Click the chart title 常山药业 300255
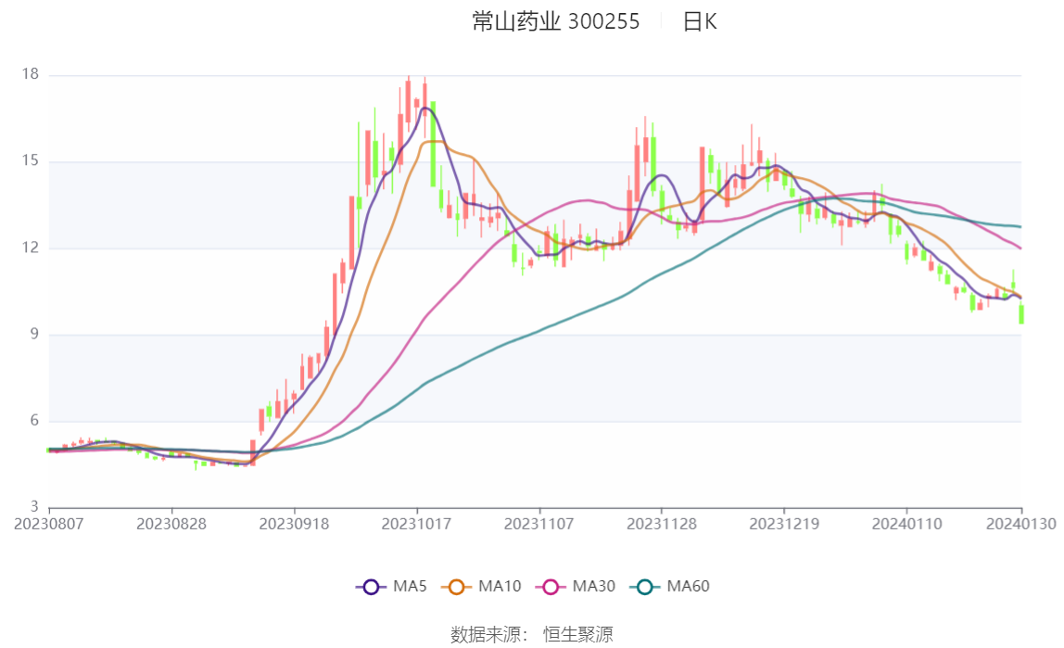 [x=556, y=21]
